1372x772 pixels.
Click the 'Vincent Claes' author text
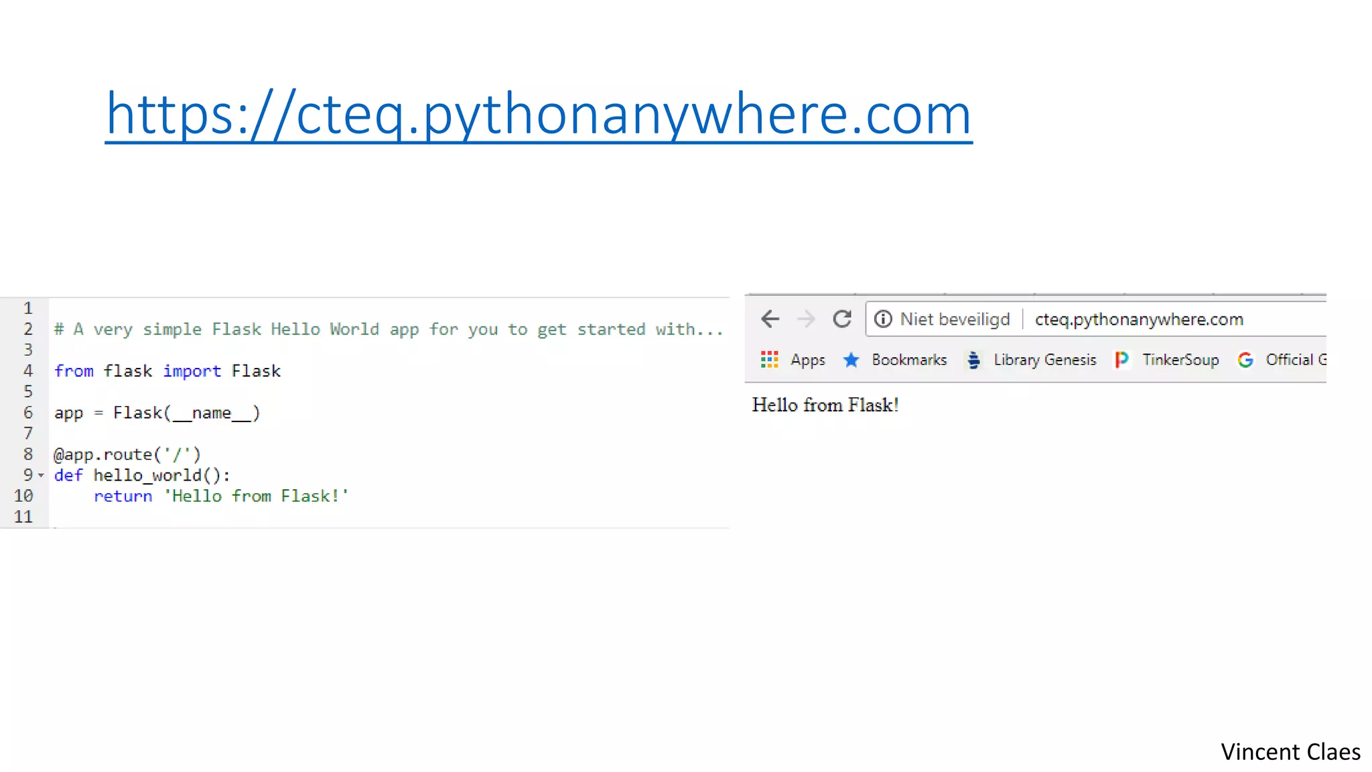1290,752
